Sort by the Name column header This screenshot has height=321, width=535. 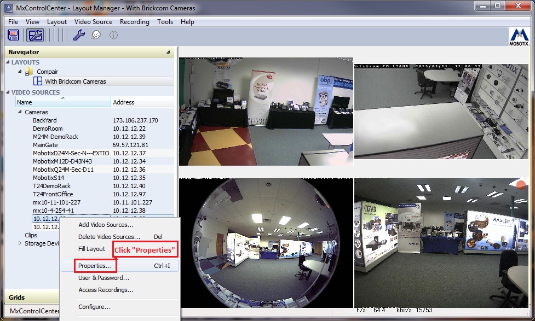click(x=64, y=102)
